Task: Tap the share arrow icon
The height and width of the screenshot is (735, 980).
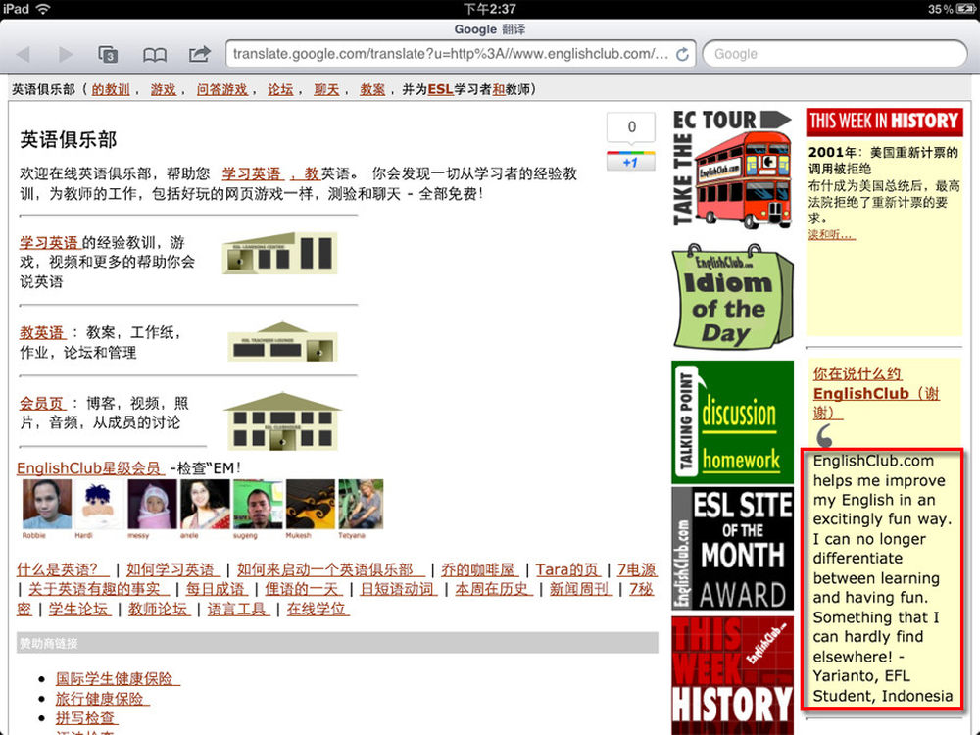Action: (199, 54)
